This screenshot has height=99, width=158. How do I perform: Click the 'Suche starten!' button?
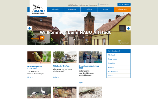click(x=124, y=4)
